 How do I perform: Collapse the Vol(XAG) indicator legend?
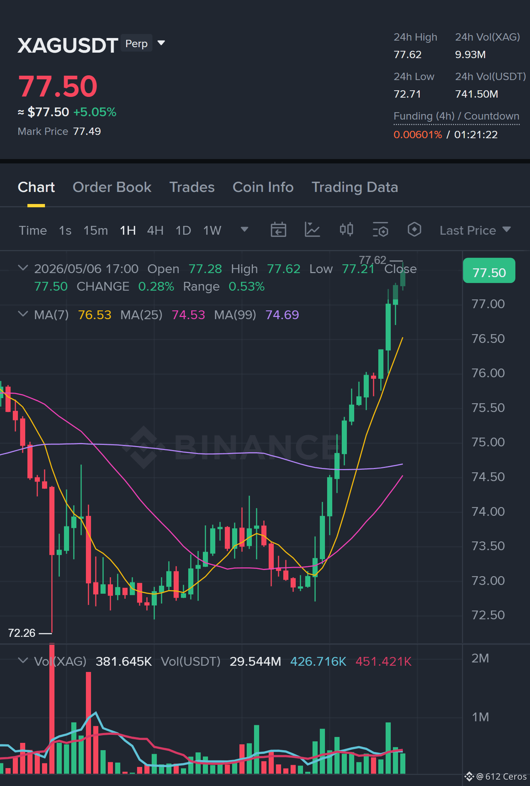point(23,661)
